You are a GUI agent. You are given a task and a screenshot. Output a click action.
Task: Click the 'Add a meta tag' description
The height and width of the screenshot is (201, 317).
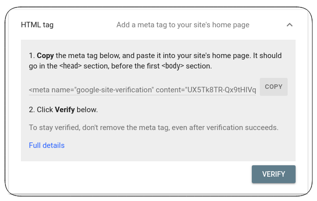pyautogui.click(x=183, y=25)
